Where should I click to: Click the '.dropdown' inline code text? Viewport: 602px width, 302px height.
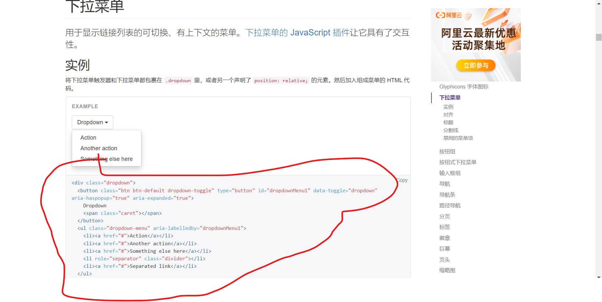[x=178, y=81]
